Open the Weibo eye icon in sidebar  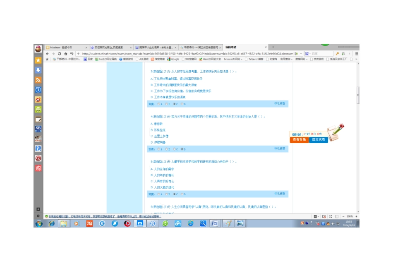pyautogui.click(x=38, y=100)
